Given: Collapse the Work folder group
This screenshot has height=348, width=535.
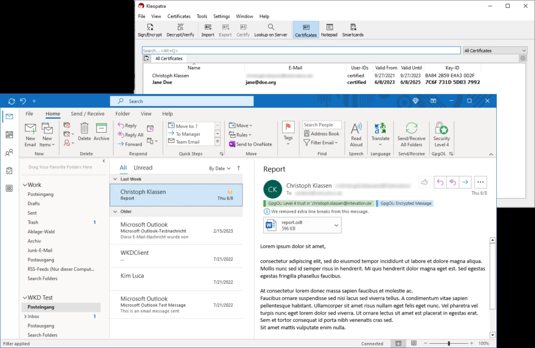Looking at the screenshot, I should [x=24, y=185].
